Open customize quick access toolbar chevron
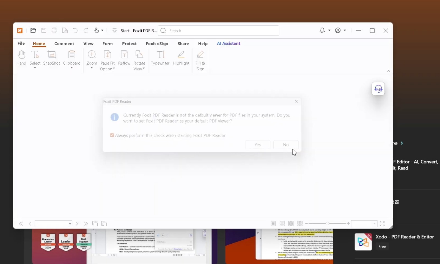Screen dimensions: 440x264 (114, 30)
